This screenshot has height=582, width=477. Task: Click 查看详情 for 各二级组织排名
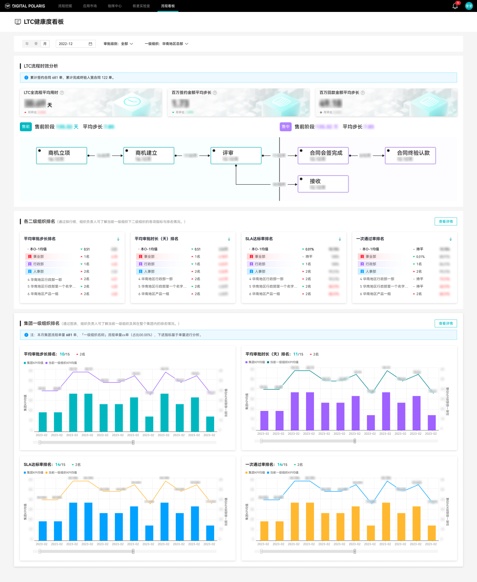pos(446,221)
